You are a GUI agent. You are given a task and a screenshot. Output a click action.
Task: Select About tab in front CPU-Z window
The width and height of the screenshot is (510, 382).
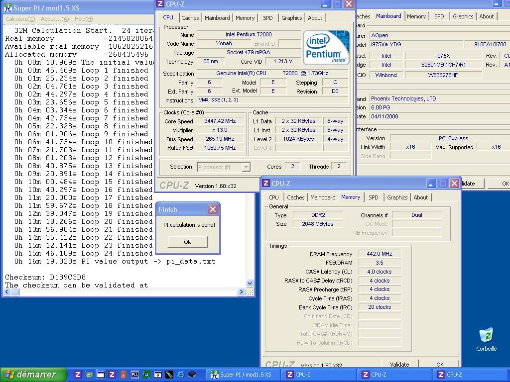(315, 18)
